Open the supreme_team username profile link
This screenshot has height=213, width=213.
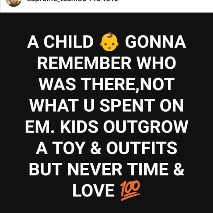[x=73, y=1]
